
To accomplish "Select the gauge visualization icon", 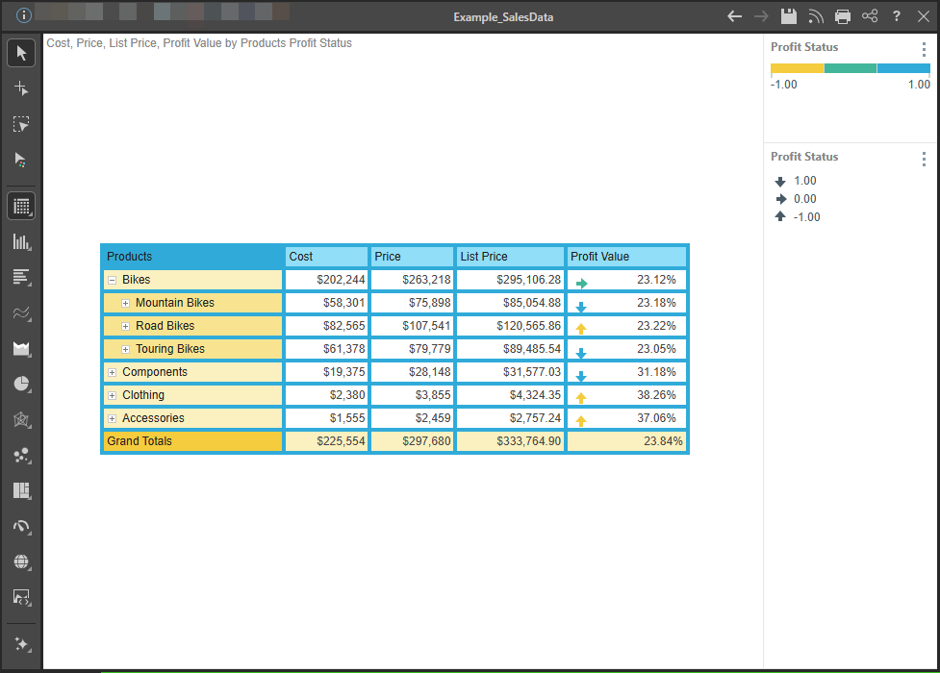I will tap(21, 526).
